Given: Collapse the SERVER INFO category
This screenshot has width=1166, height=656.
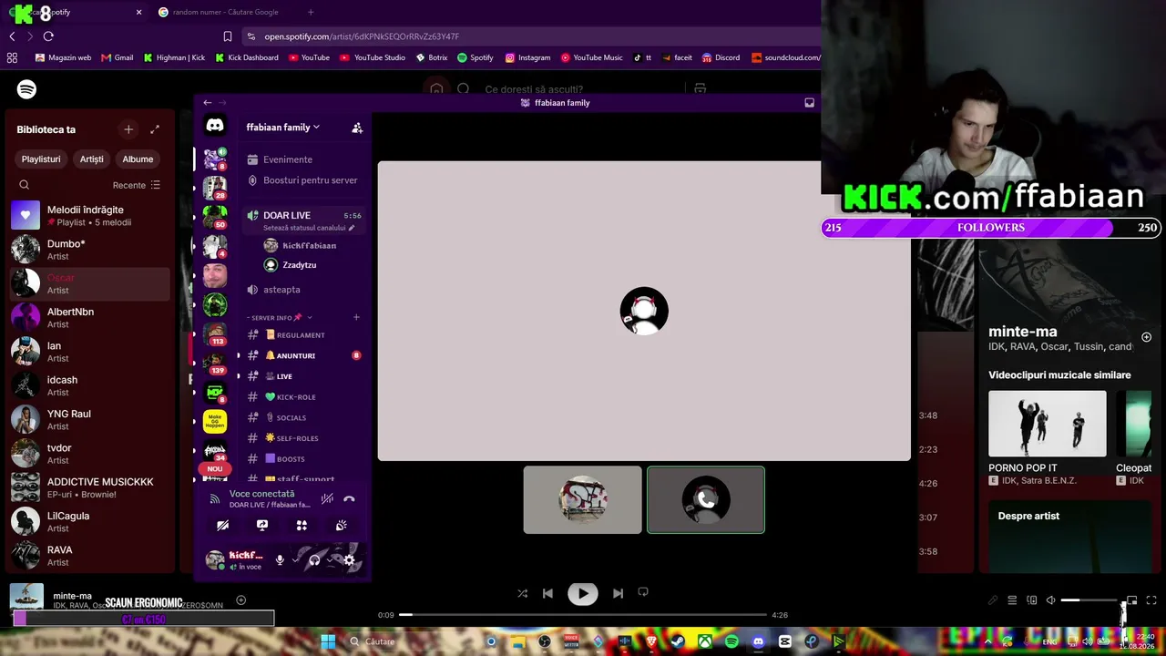Looking at the screenshot, I should 279,318.
